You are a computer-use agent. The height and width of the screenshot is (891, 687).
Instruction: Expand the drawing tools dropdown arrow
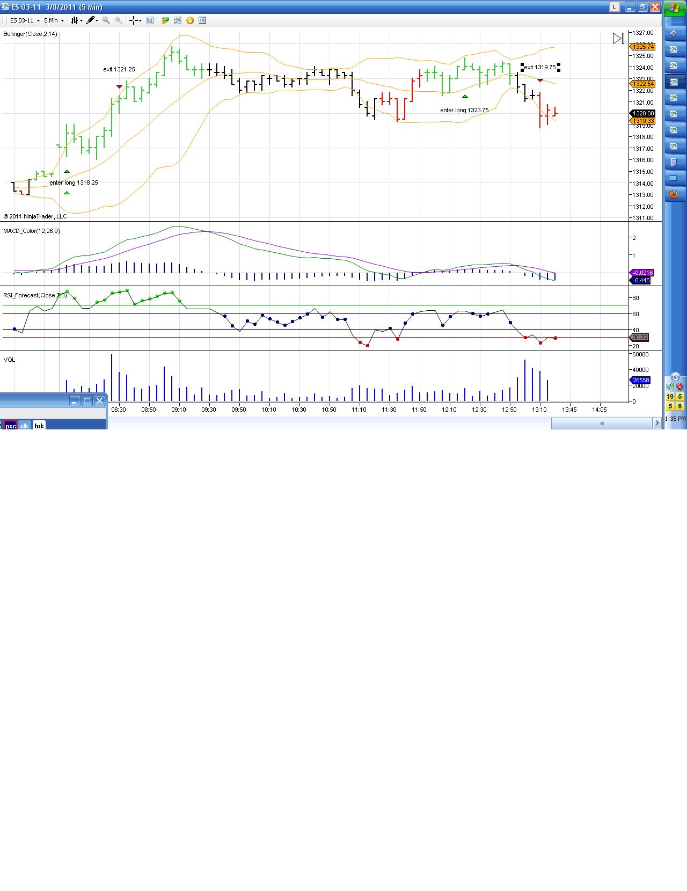[x=97, y=20]
